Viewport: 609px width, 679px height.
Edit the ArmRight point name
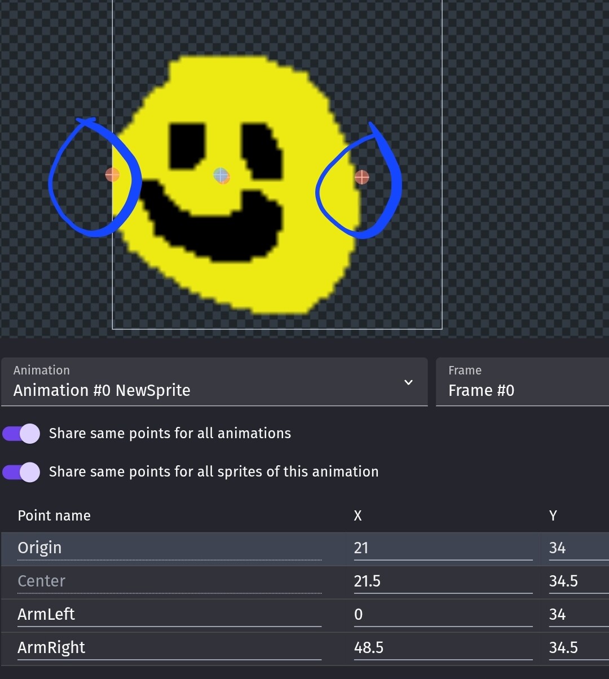tap(169, 648)
